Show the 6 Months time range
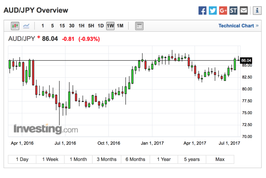266x178 pixels. point(135,159)
